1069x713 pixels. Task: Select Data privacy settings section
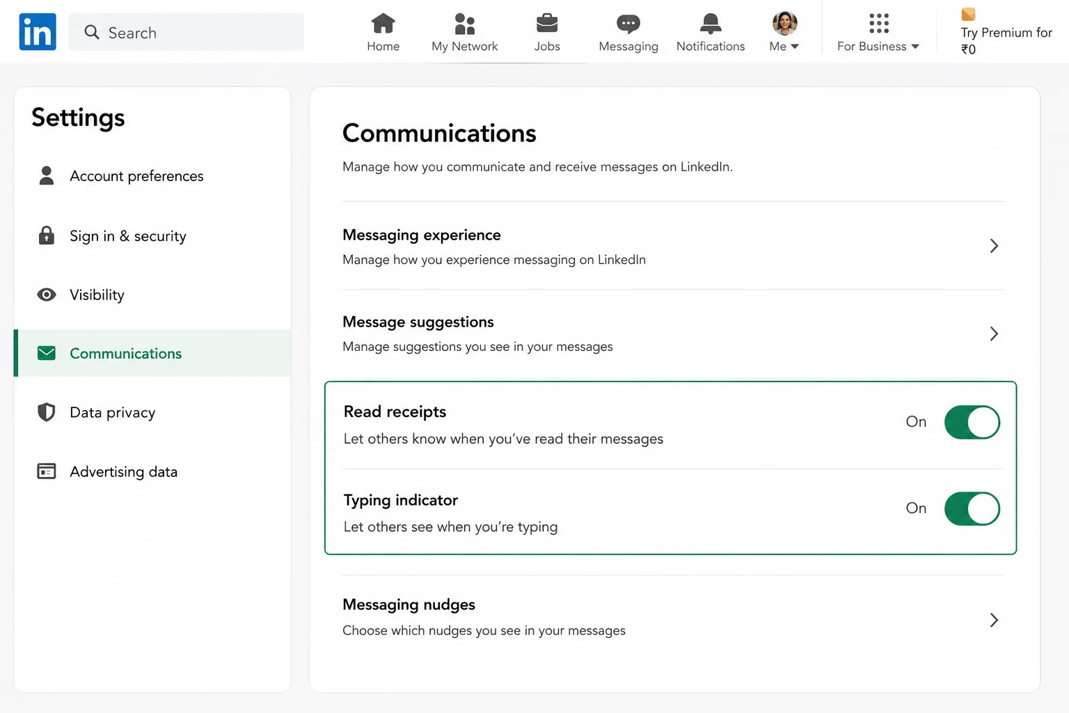[x=152, y=412]
